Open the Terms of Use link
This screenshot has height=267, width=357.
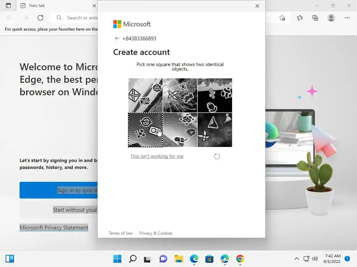(x=120, y=233)
